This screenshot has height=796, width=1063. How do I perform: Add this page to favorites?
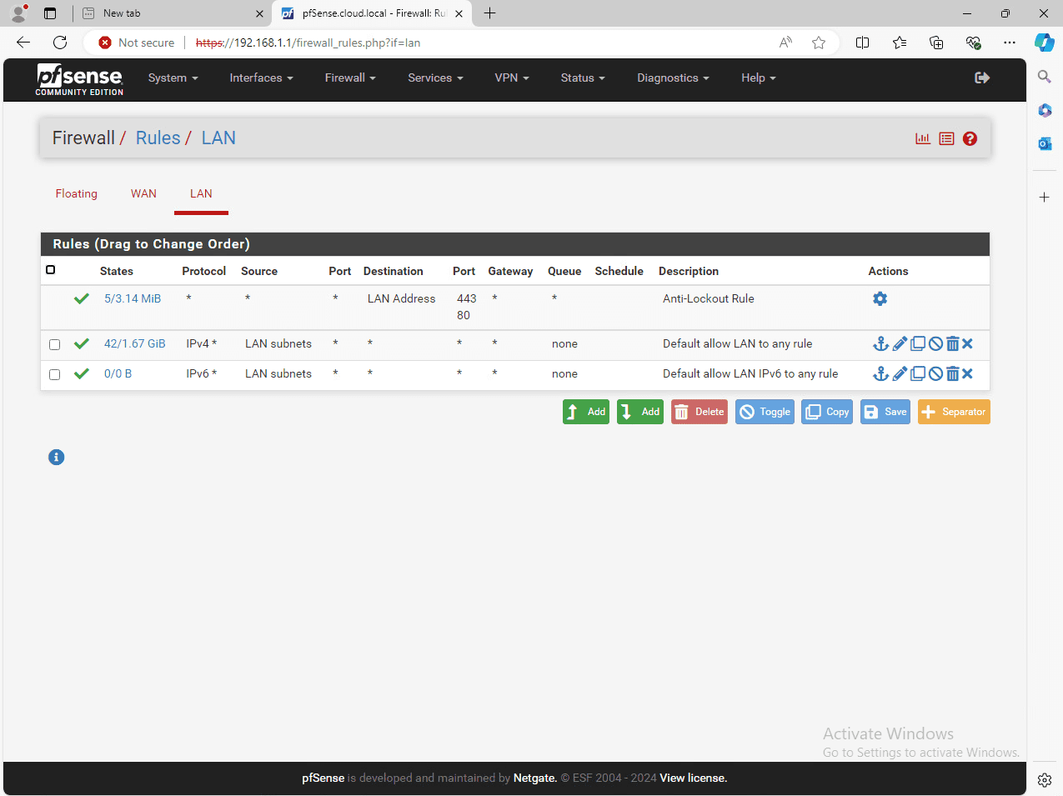click(x=819, y=43)
